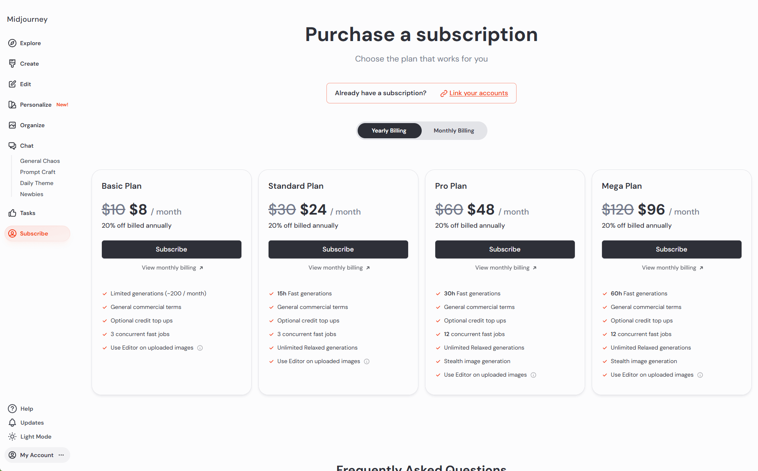Go to the Daily Theme chat room

click(x=37, y=183)
